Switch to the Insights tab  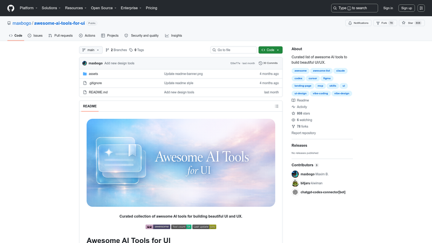pyautogui.click(x=173, y=36)
